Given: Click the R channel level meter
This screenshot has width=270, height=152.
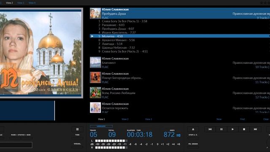Looking at the screenshot, I should click(x=111, y=147).
